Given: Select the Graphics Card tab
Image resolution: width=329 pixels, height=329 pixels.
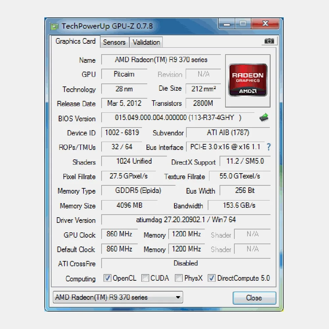Looking at the screenshot, I should tap(76, 41).
